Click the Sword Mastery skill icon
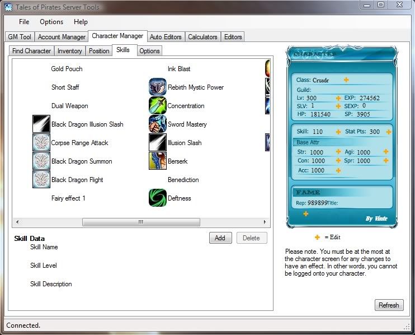Screen dimensions: 415x335 pyautogui.click(x=158, y=124)
